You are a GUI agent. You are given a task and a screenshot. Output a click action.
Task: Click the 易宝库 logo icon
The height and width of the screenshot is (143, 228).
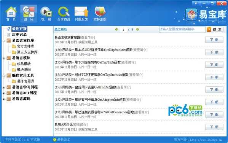tap(191, 14)
